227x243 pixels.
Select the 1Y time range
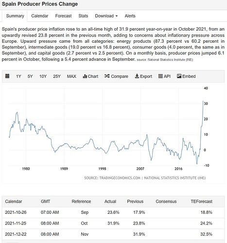coord(18,76)
